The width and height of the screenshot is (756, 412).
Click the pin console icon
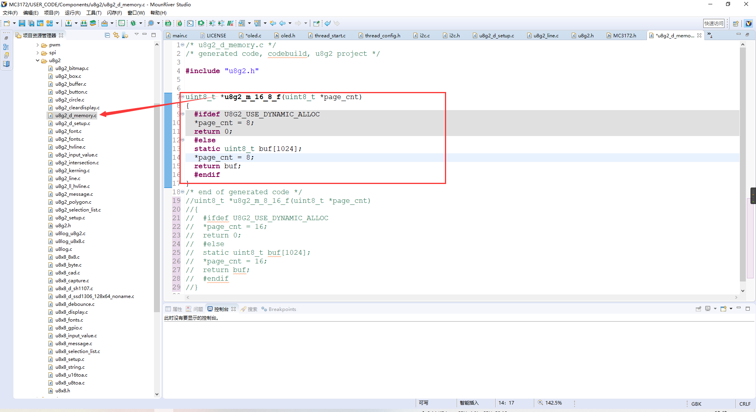point(698,309)
